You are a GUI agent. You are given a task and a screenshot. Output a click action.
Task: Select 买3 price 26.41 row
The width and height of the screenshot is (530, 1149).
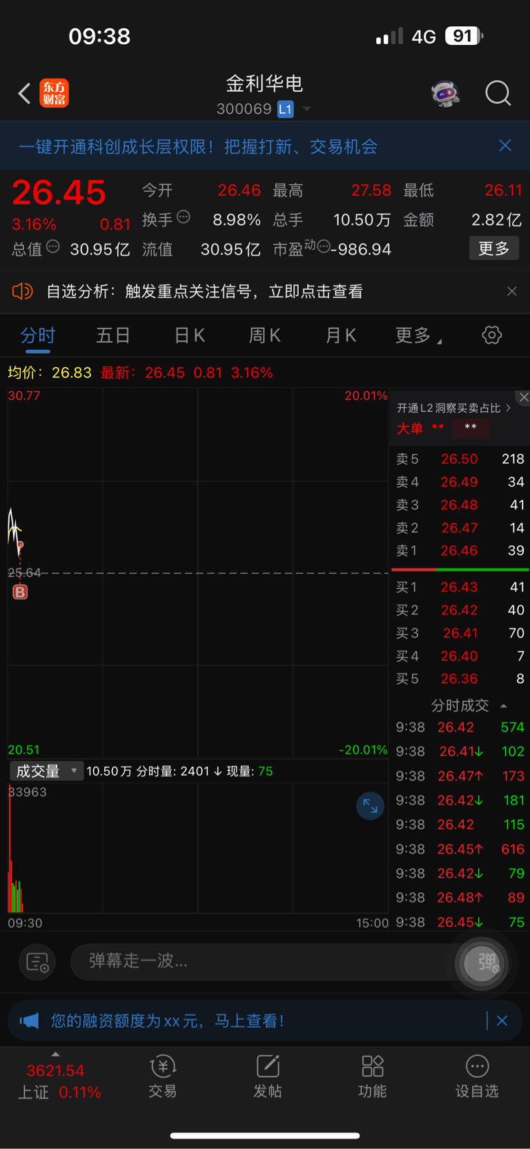pyautogui.click(x=460, y=632)
